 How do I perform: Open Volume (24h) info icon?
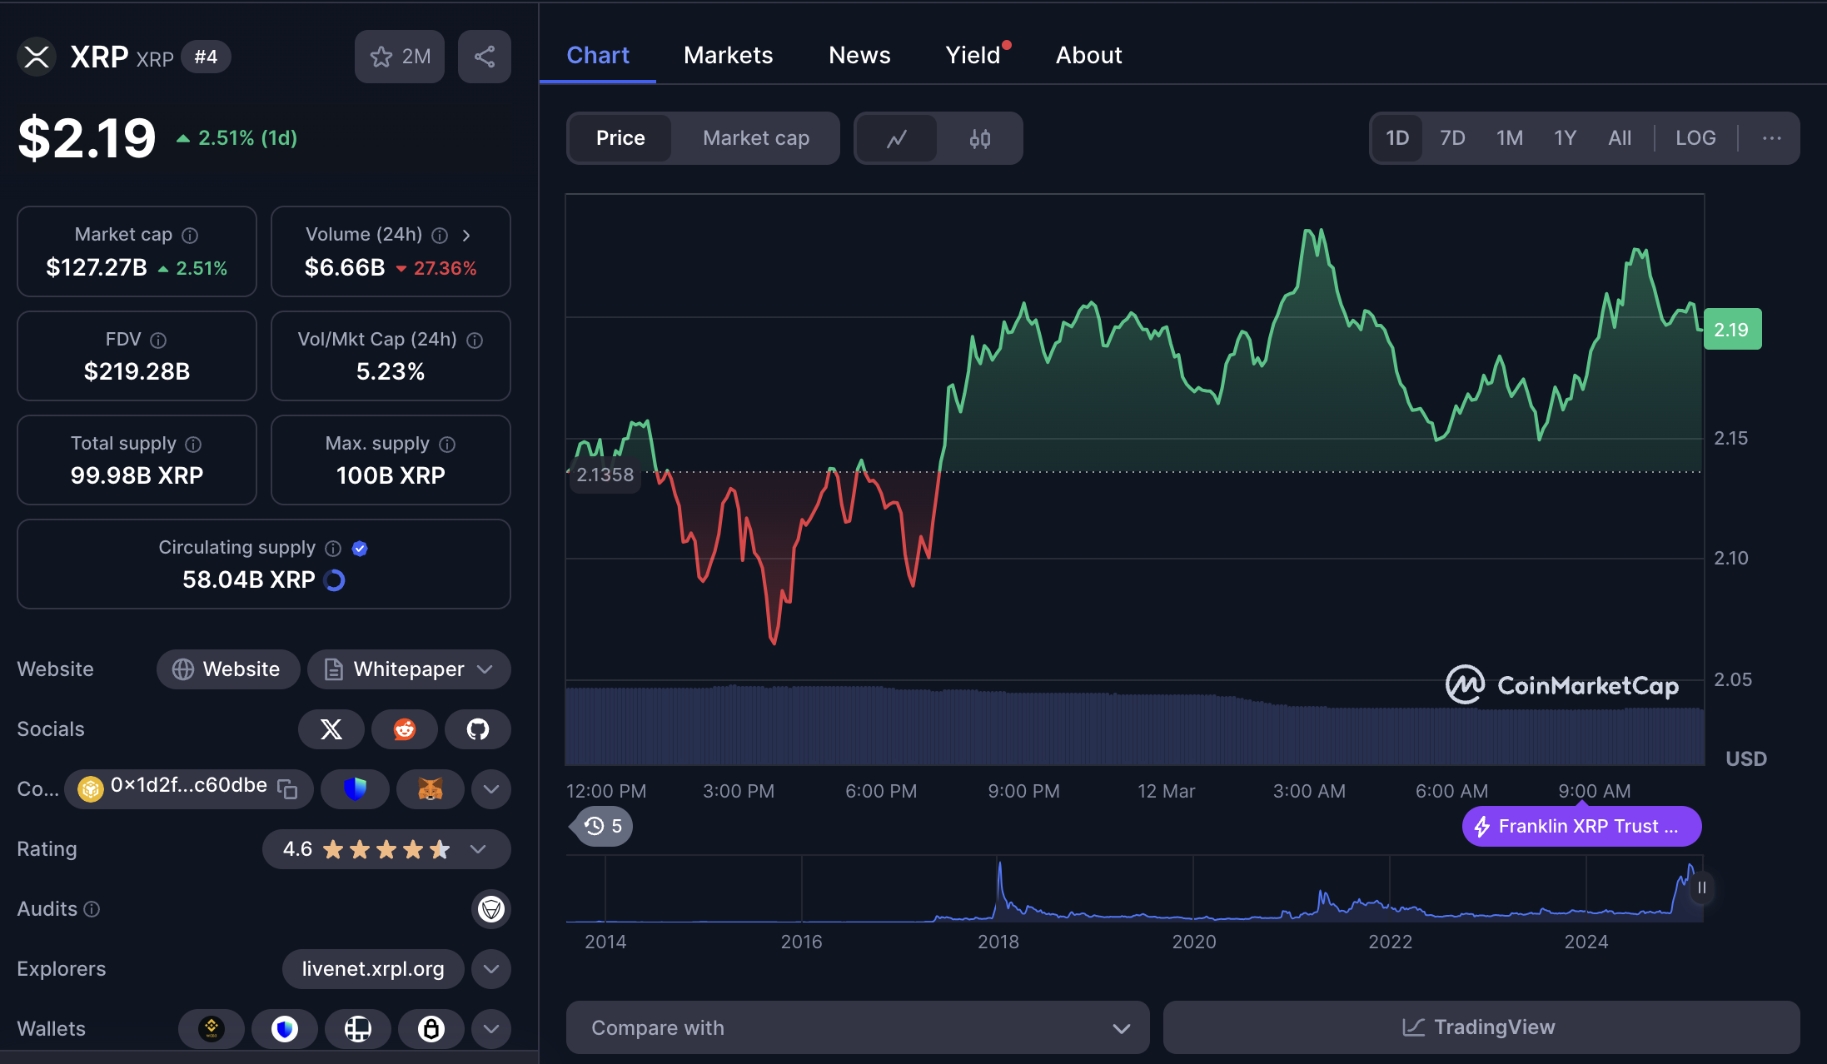440,236
